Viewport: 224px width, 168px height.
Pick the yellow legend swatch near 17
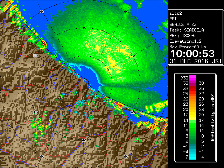point(192,115)
